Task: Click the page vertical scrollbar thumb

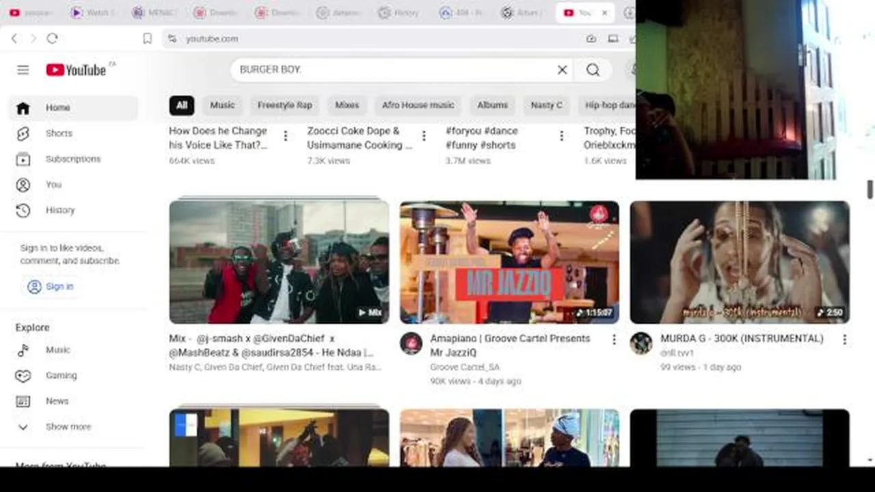Action: click(x=870, y=188)
